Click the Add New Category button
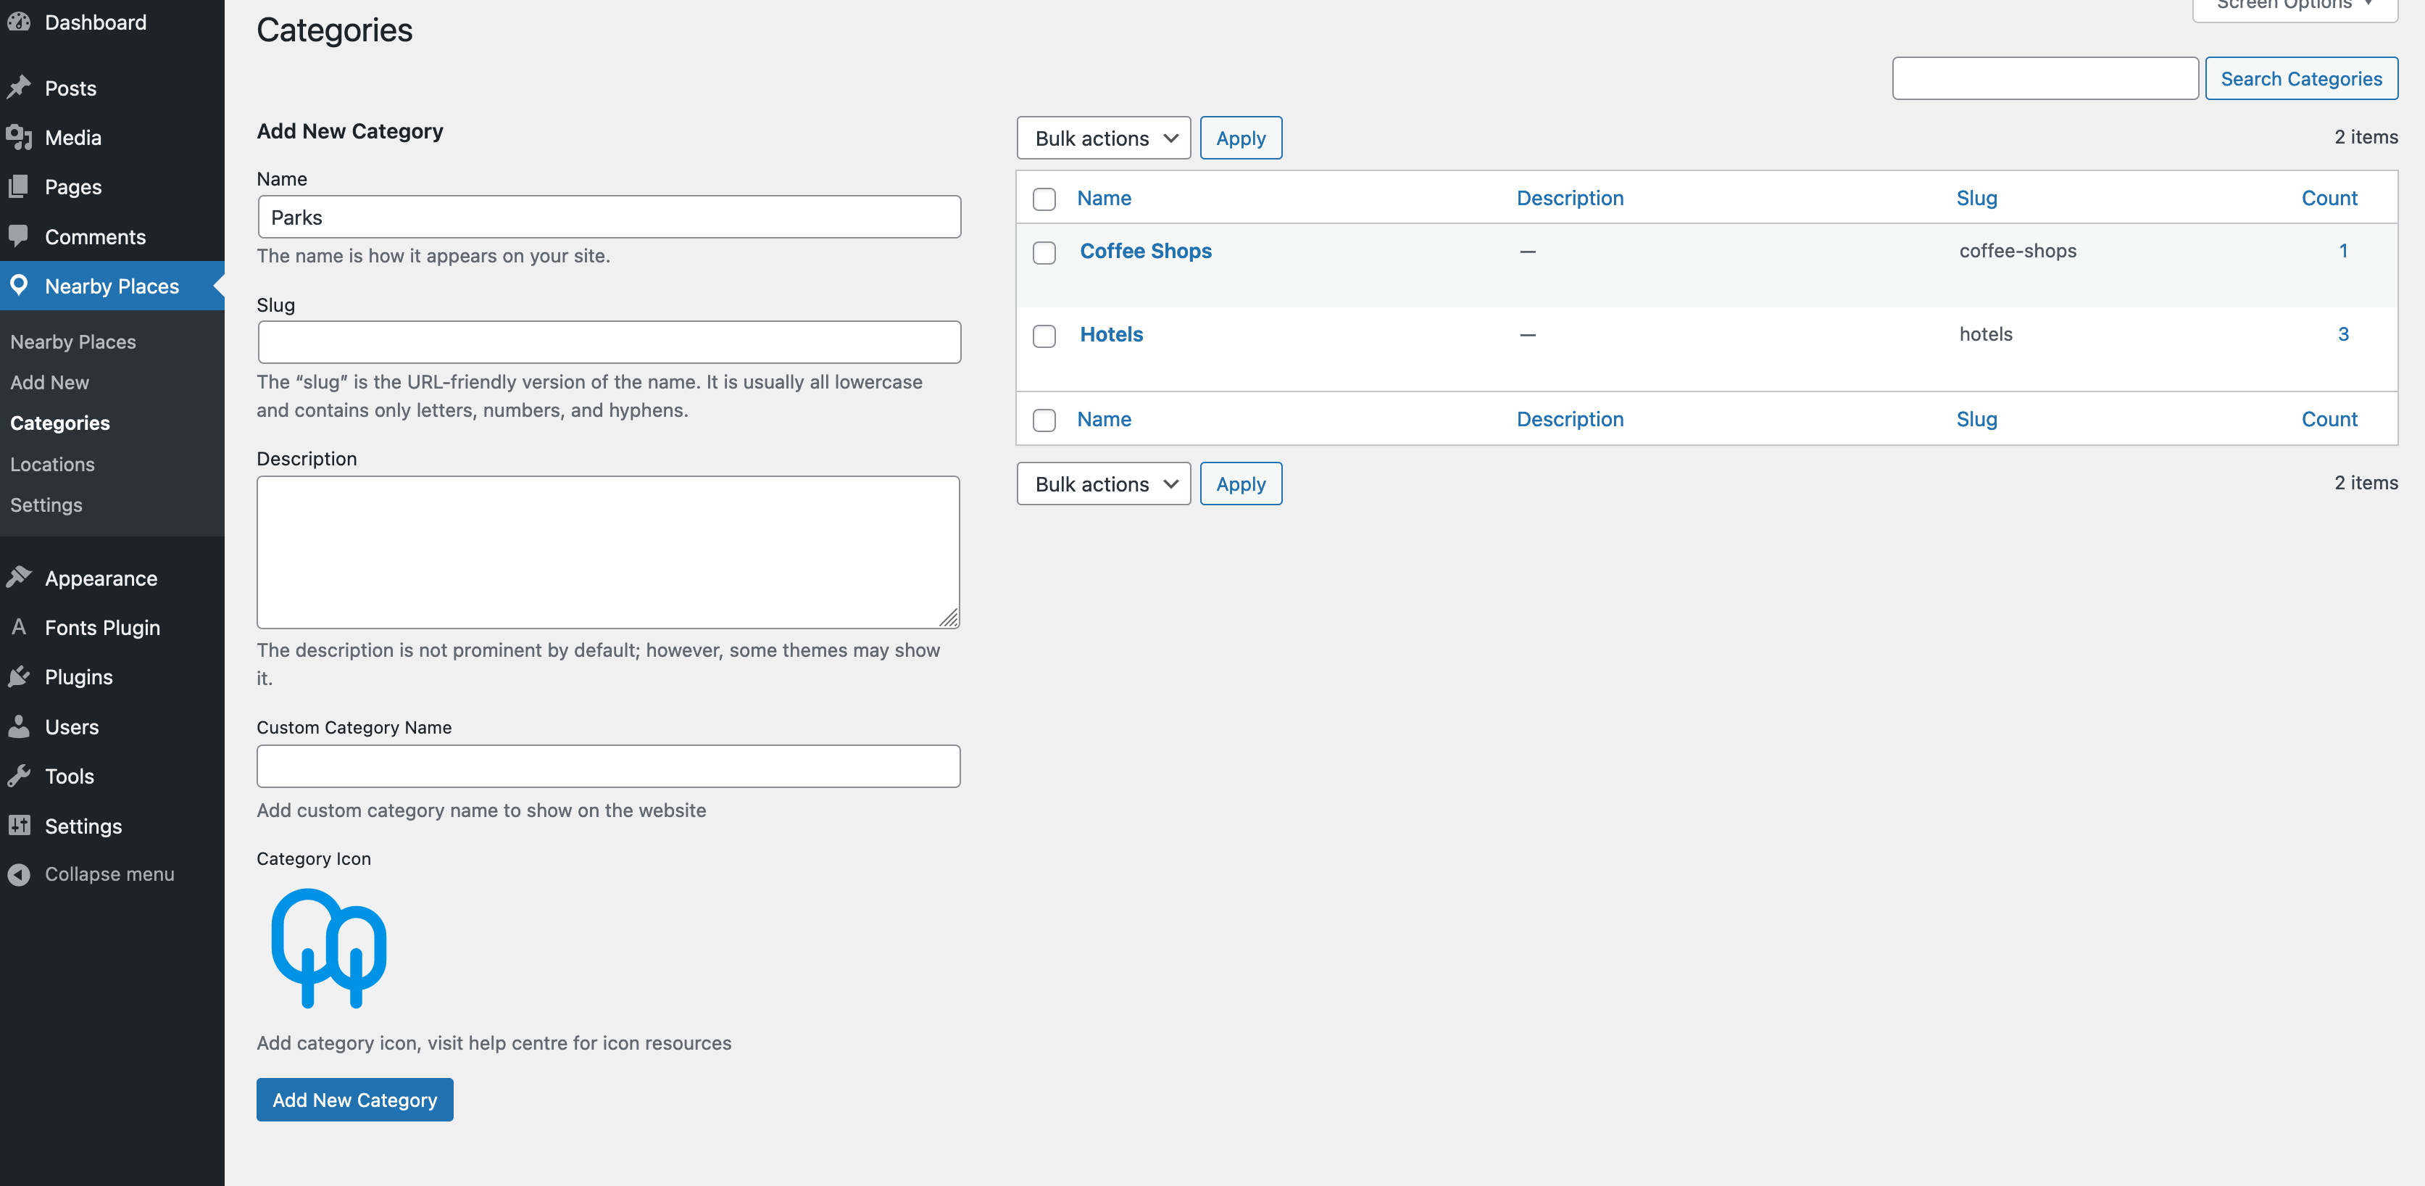The image size is (2425, 1186). 355,1100
